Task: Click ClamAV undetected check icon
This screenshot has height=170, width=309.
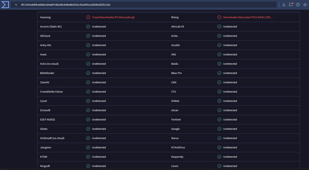Action: pos(88,82)
